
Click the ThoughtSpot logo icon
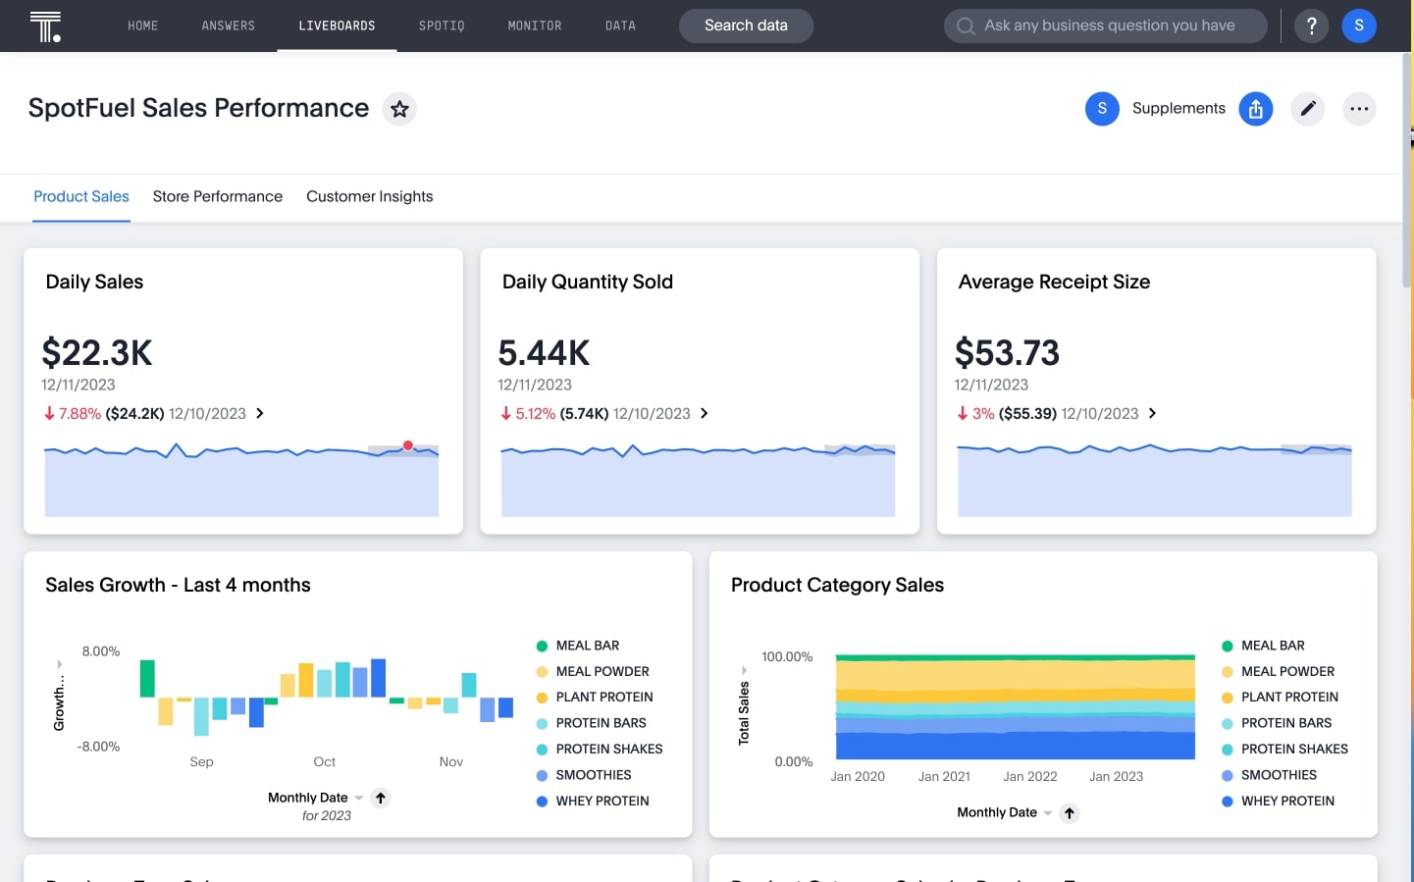point(45,26)
